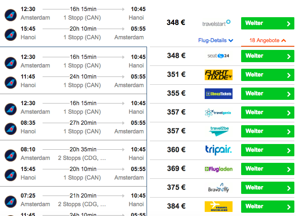Click the CheapTickets logo
The height and width of the screenshot is (216, 296).
click(218, 94)
